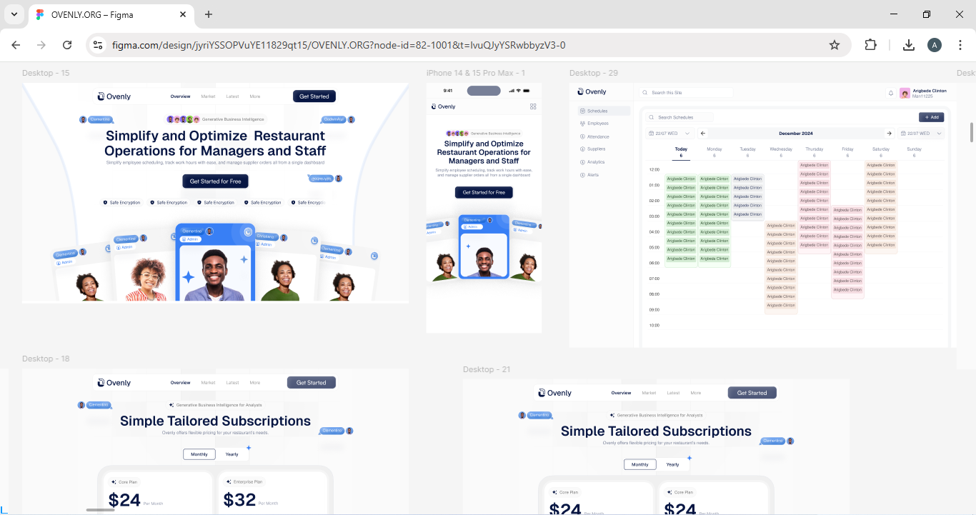Open Chrome downloads

coord(909,45)
